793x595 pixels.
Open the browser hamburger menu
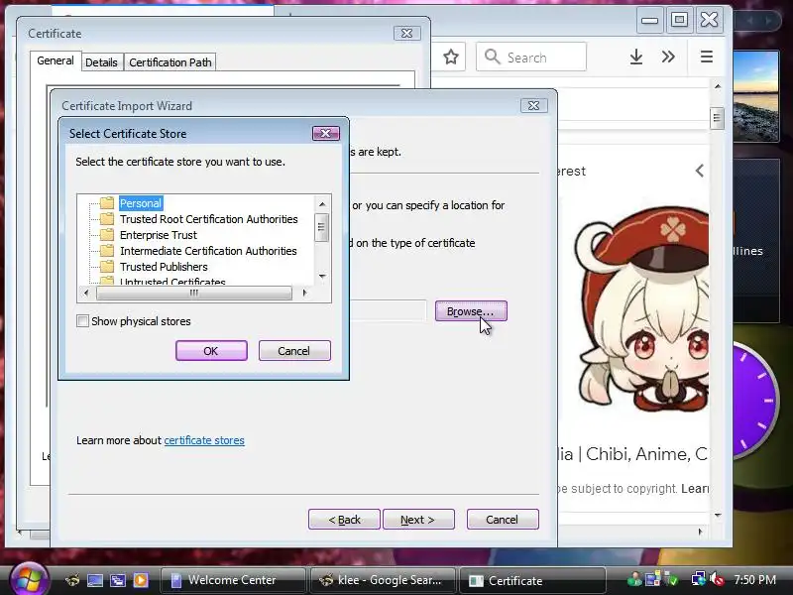[707, 57]
